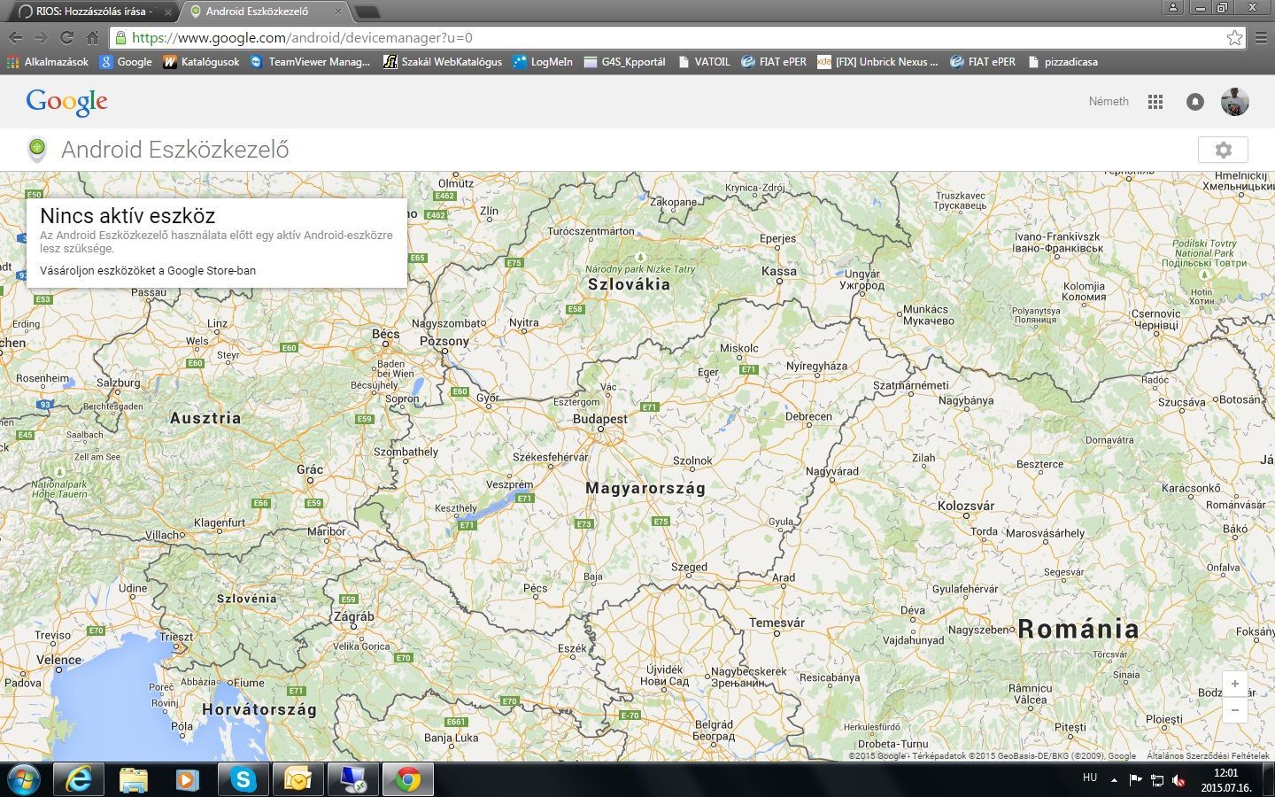Open the [FIX] Unbrick Nexus bookmark

click(x=877, y=62)
